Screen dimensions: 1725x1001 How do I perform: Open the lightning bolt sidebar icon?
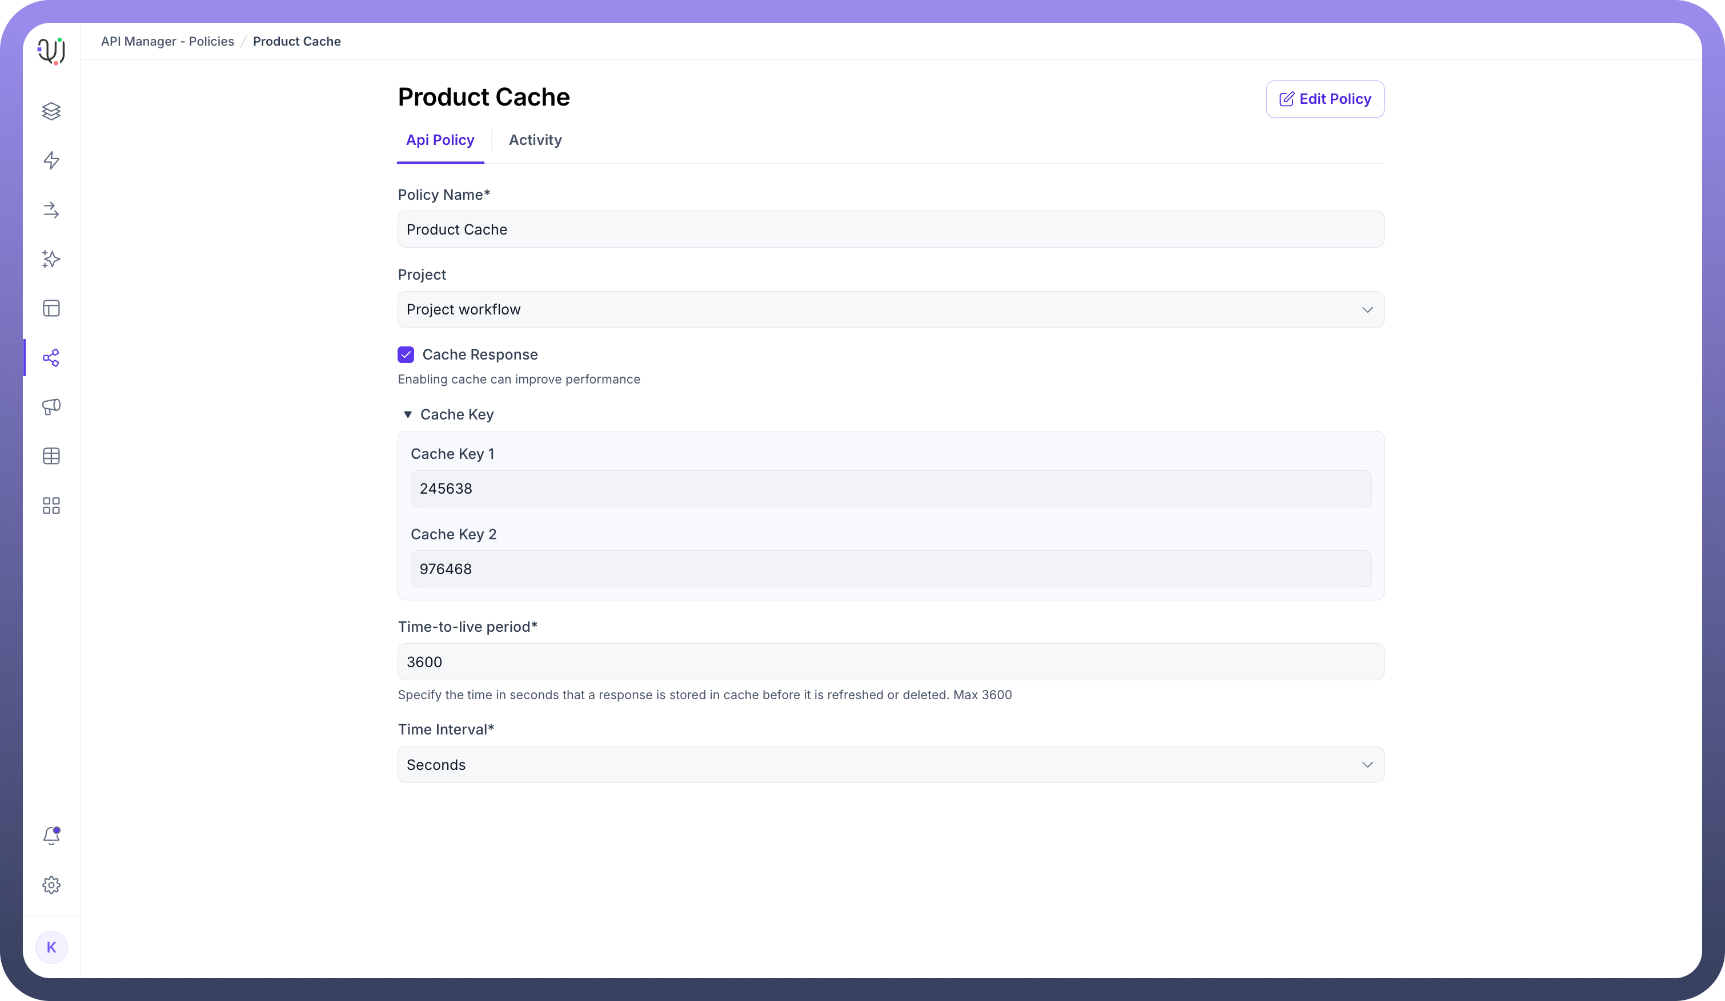coord(51,161)
